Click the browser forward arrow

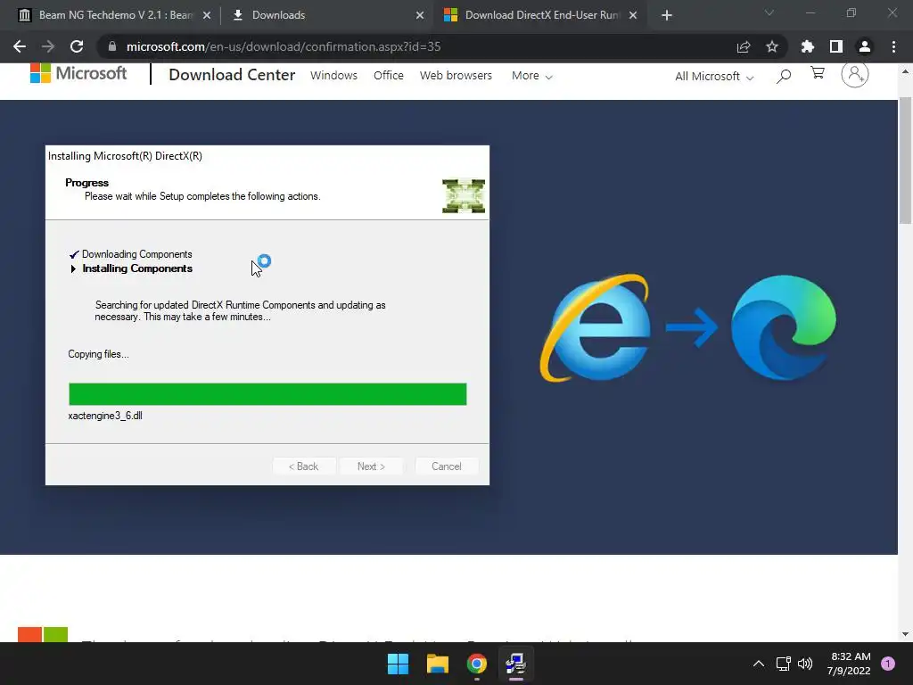[48, 46]
